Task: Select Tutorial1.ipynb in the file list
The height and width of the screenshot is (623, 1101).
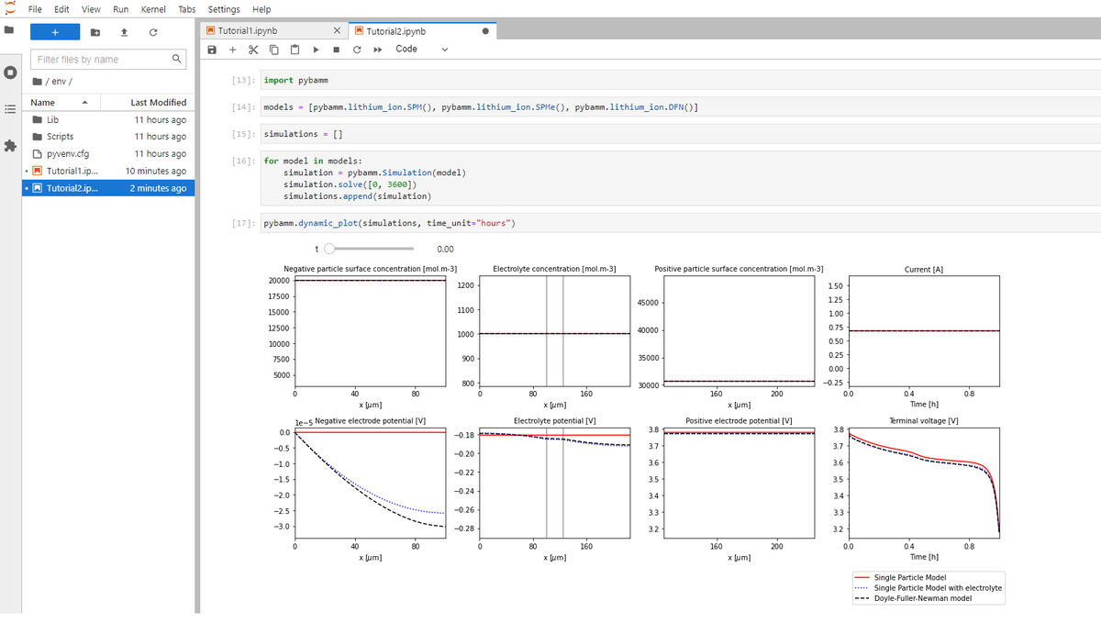Action: 109,171
